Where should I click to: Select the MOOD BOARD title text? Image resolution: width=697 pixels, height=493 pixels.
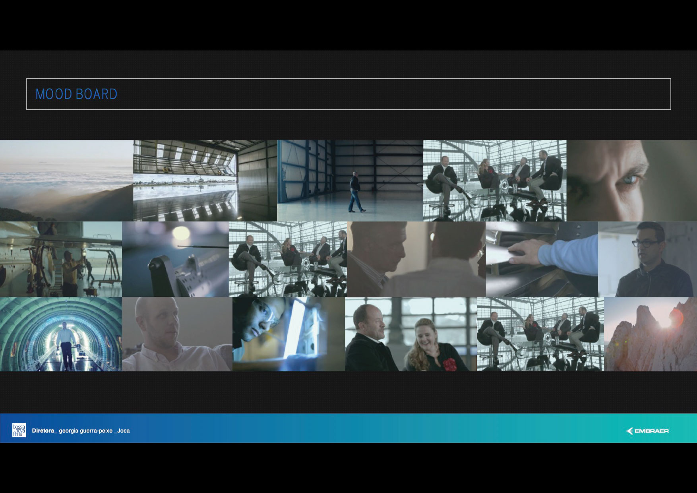76,94
